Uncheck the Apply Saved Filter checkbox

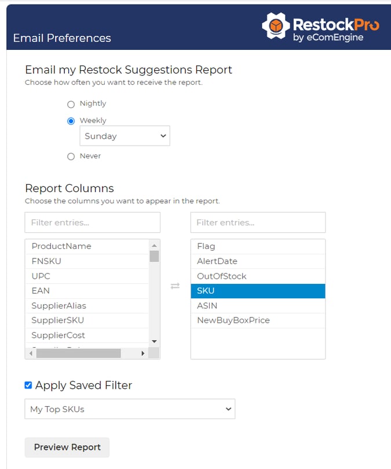click(28, 385)
